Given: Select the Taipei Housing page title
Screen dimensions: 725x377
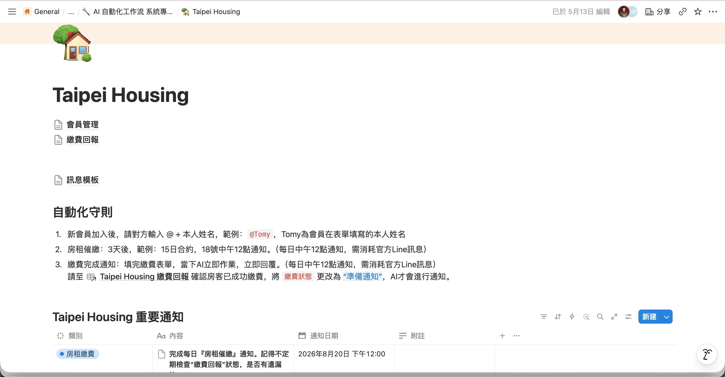Looking at the screenshot, I should [x=121, y=95].
